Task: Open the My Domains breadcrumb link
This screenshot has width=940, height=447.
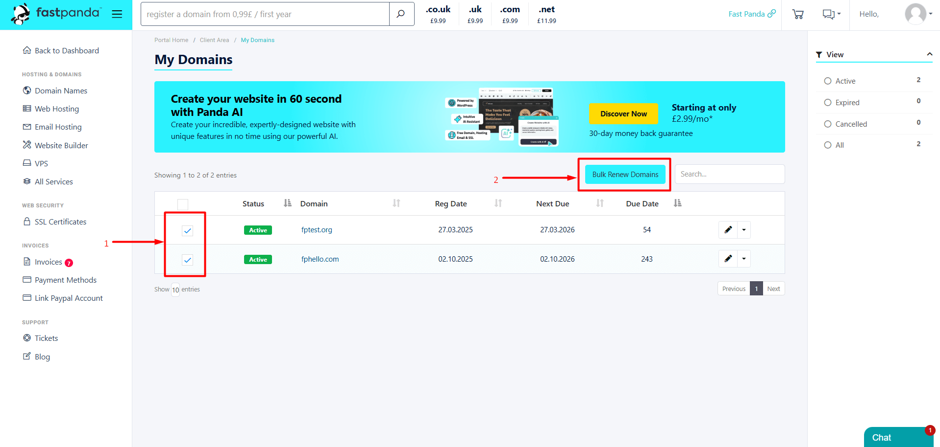Action: pos(258,40)
